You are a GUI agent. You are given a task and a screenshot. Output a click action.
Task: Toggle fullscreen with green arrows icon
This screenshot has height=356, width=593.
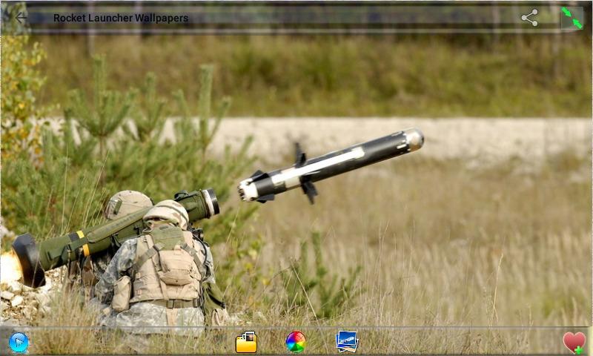coord(572,18)
